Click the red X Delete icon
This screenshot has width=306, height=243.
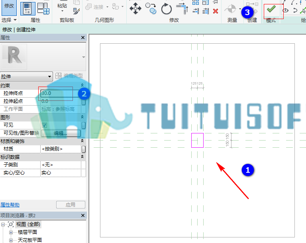click(216, 11)
